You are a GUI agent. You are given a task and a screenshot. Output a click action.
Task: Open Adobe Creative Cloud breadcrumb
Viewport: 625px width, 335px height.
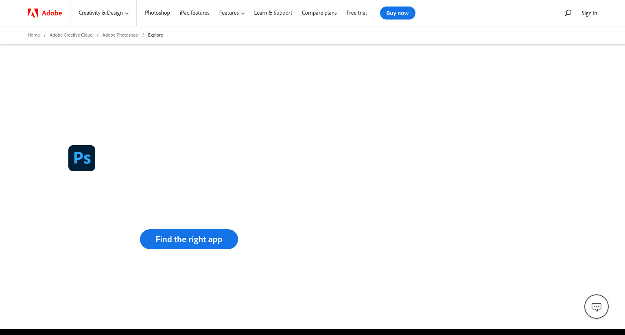coord(71,35)
